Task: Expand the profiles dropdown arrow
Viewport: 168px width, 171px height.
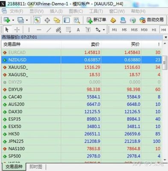Action: 27,20
